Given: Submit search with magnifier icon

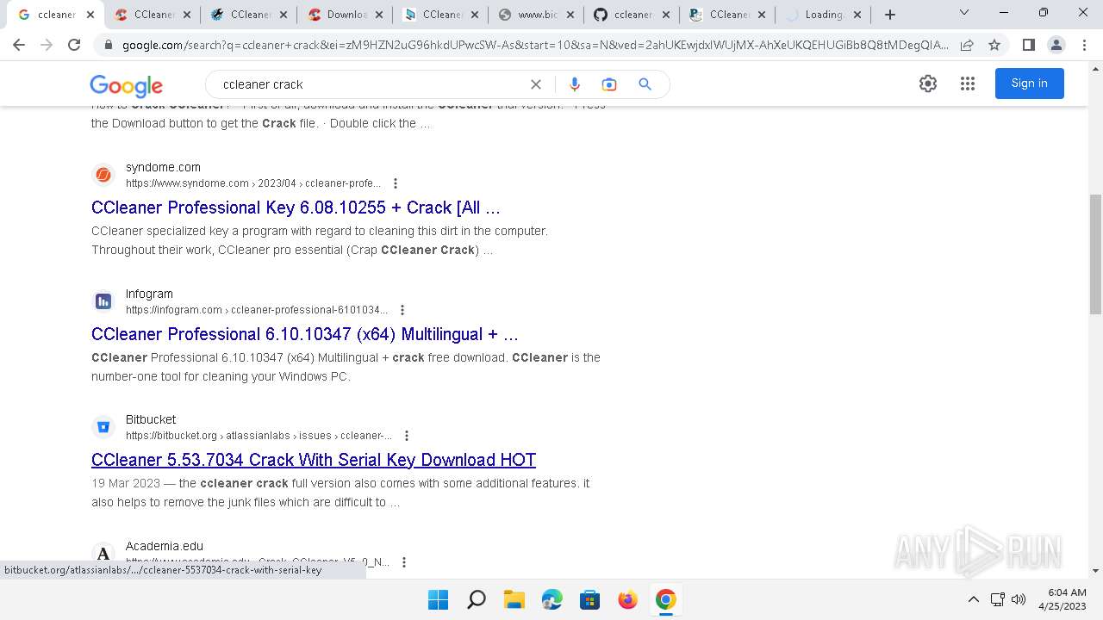Looking at the screenshot, I should pos(645,84).
